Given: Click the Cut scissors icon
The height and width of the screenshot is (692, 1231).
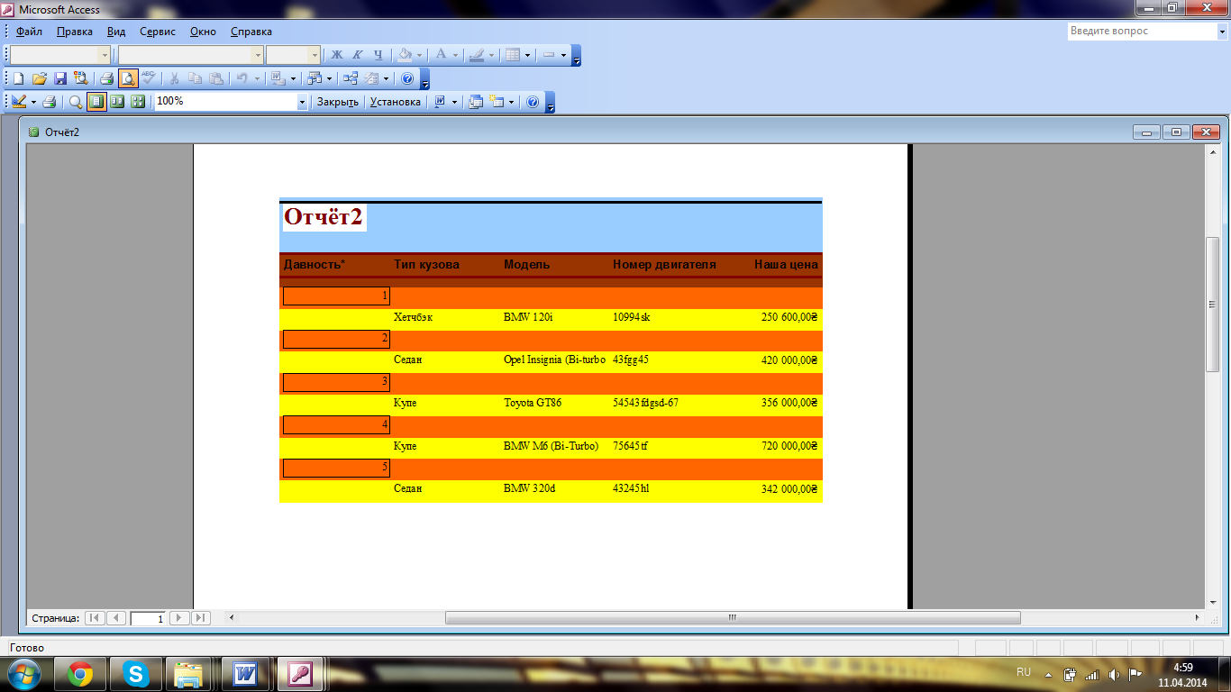Looking at the screenshot, I should tap(174, 78).
